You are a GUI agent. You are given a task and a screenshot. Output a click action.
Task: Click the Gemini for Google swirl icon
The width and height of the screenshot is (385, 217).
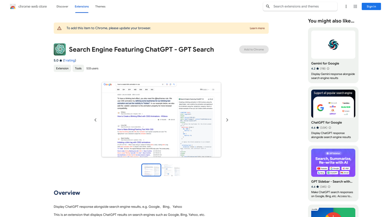333,45
